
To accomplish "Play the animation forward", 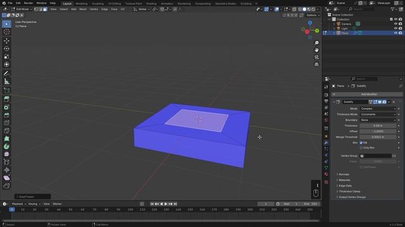I will point(166,204).
